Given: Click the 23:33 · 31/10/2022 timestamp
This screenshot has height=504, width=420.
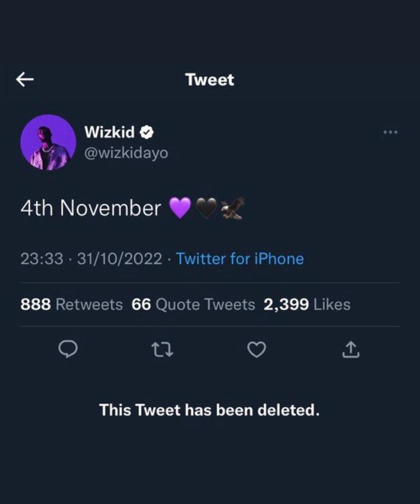Looking at the screenshot, I should [x=91, y=258].
